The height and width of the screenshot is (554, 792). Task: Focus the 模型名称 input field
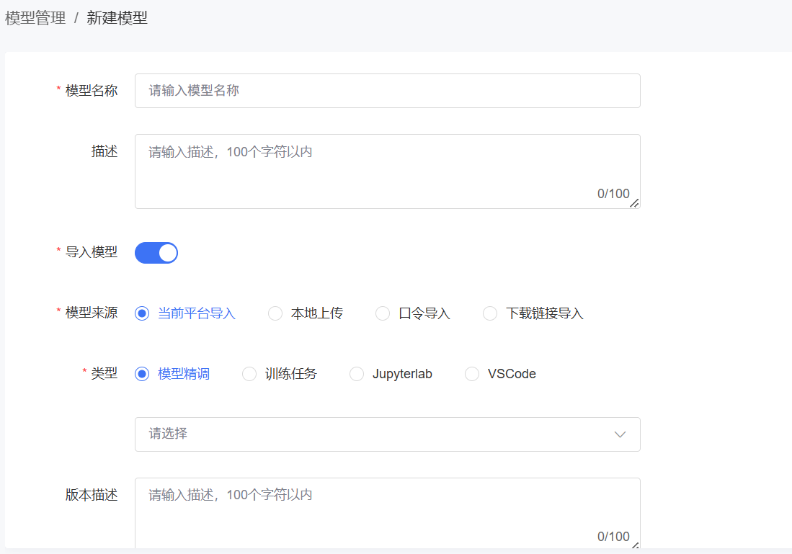(x=387, y=91)
